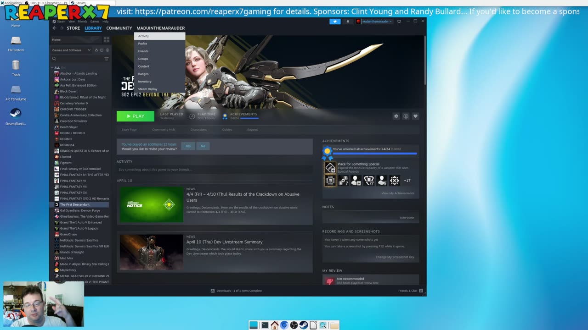This screenshot has width=588, height=330.
Task: Click the Place for Something Special achievement icon
Action: tap(330, 167)
